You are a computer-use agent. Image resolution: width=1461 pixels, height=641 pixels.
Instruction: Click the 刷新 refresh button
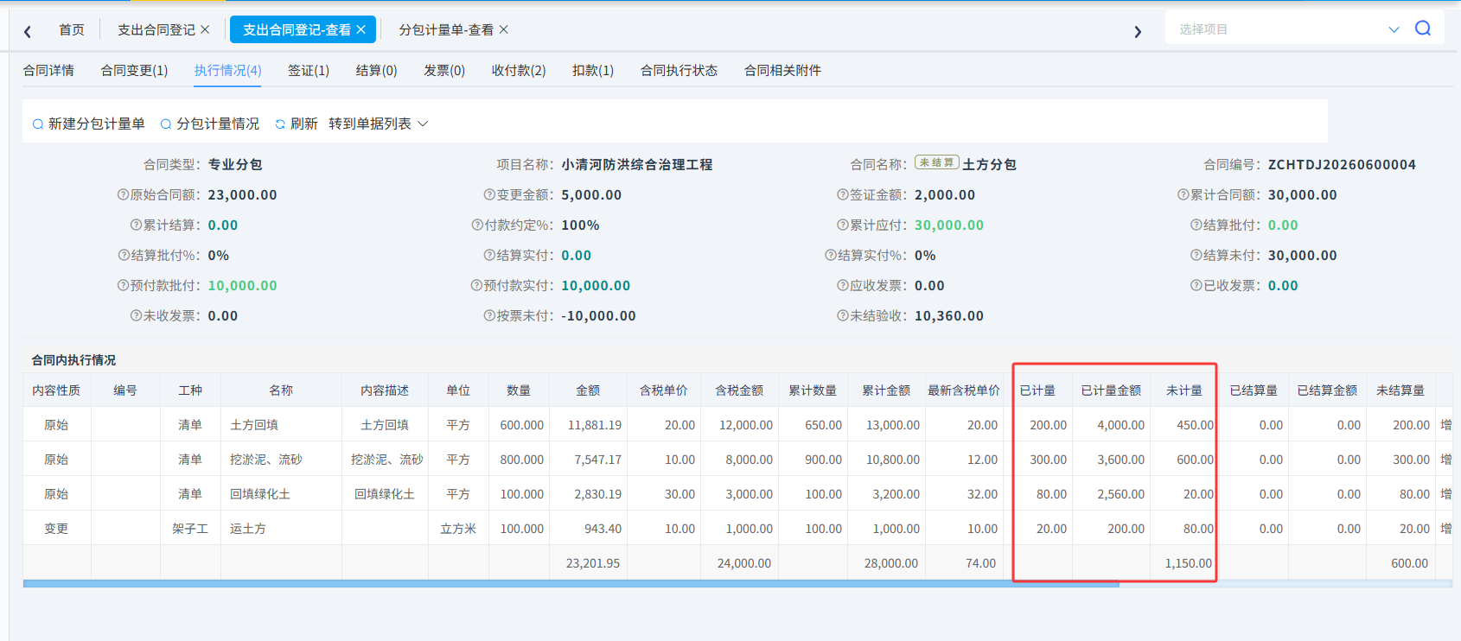pos(297,124)
